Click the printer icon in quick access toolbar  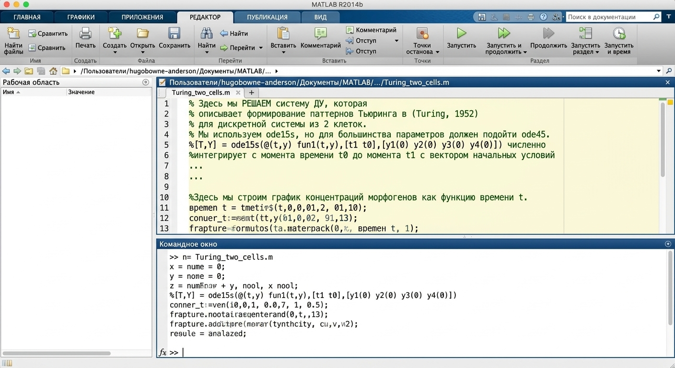click(x=531, y=17)
